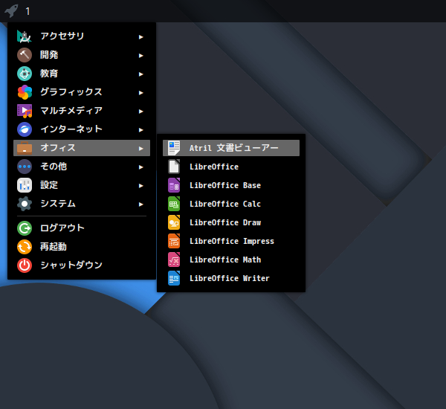Expand the 開発 submenu arrow
Screen dimensions: 446x409
click(140, 56)
